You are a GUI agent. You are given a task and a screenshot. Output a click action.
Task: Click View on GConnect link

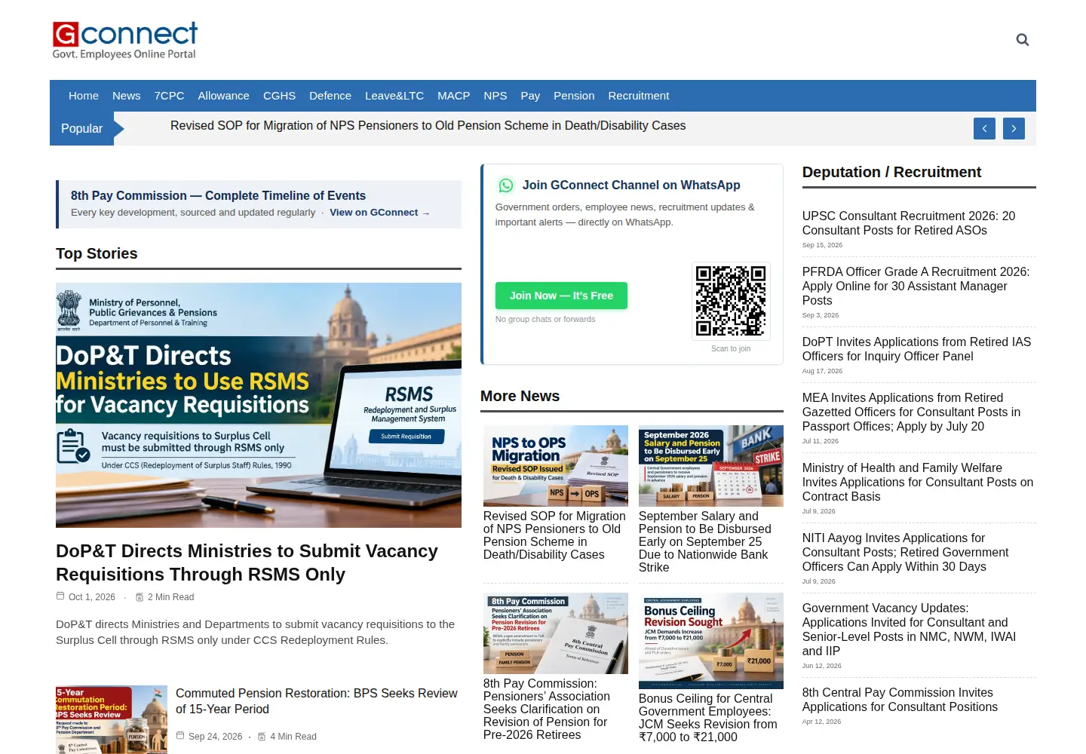(x=379, y=213)
